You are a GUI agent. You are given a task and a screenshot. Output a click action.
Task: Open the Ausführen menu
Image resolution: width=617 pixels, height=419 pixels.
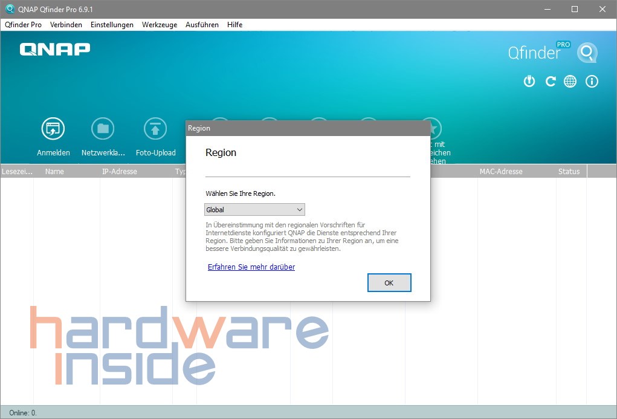pos(202,24)
